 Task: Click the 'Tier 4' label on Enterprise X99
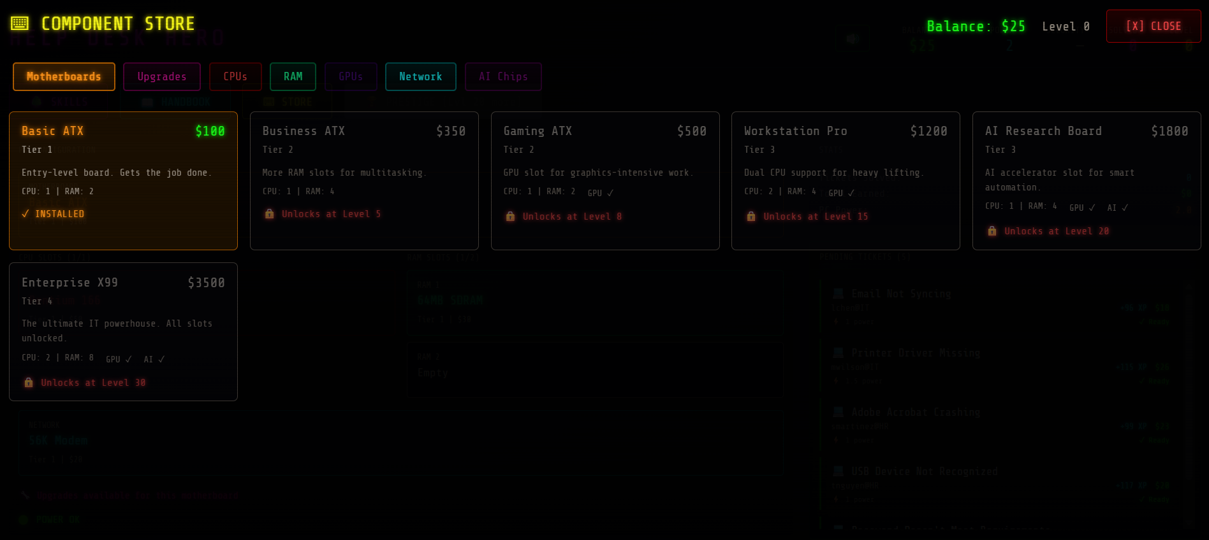37,301
